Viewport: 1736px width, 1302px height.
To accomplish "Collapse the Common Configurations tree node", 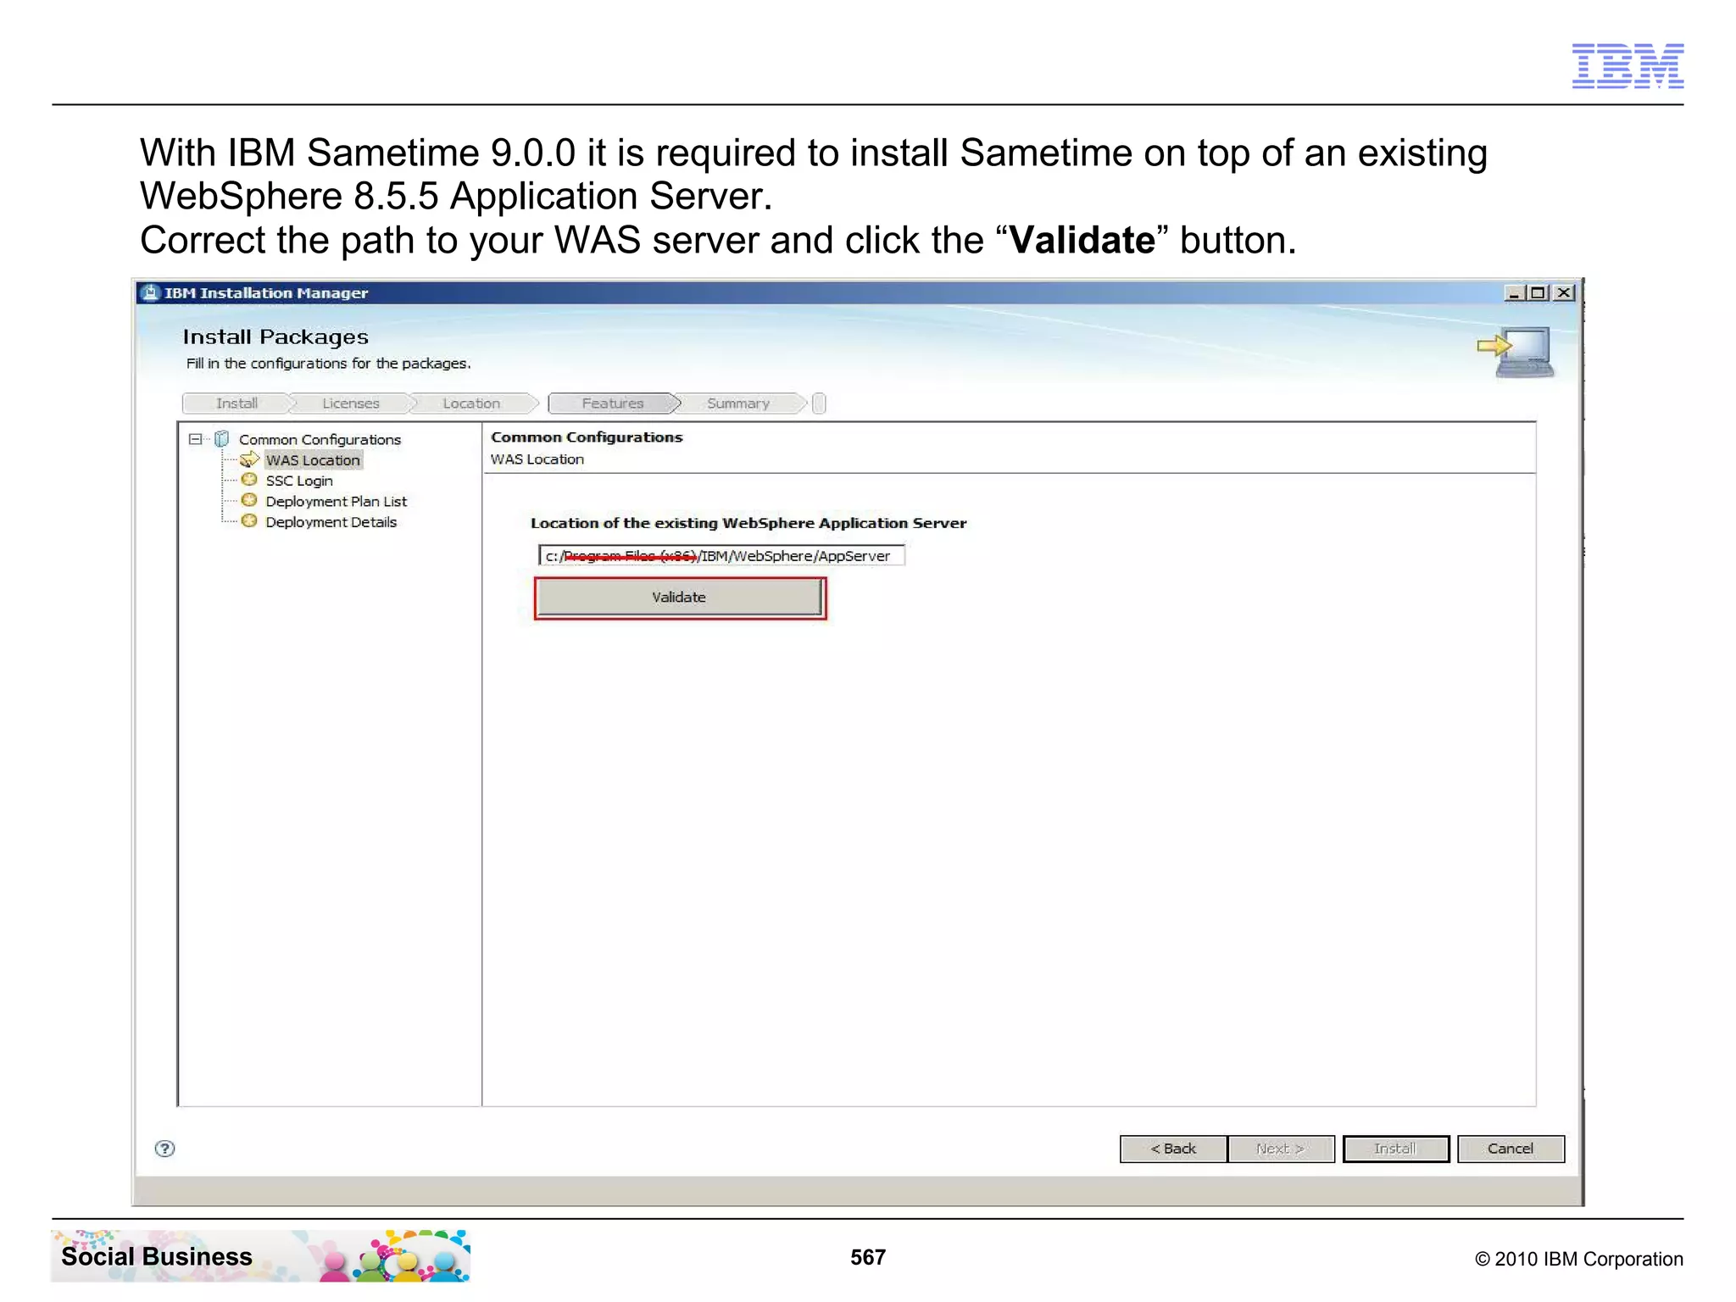I will pos(196,439).
